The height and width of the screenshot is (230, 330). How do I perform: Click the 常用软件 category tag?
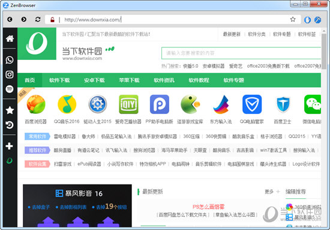(x=37, y=137)
